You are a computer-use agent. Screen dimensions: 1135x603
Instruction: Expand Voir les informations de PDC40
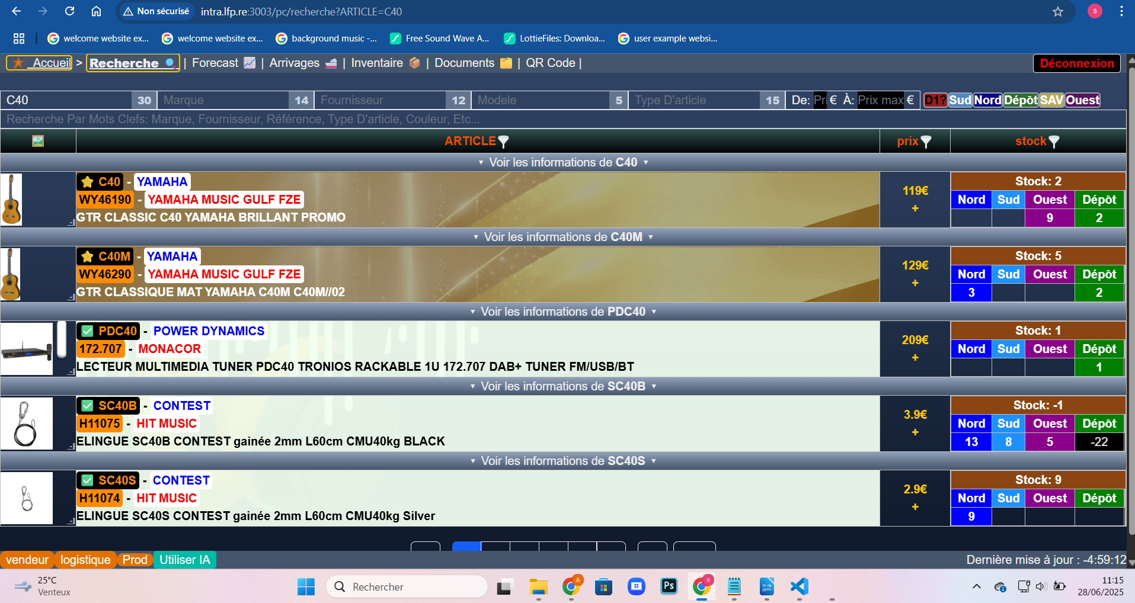[x=562, y=312]
